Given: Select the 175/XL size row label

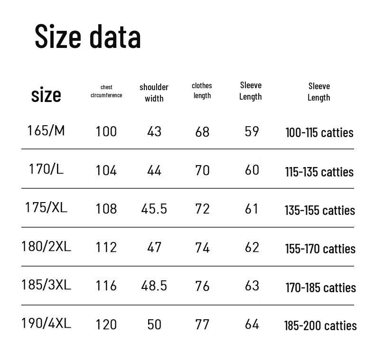Looking at the screenshot, I should point(46,207).
